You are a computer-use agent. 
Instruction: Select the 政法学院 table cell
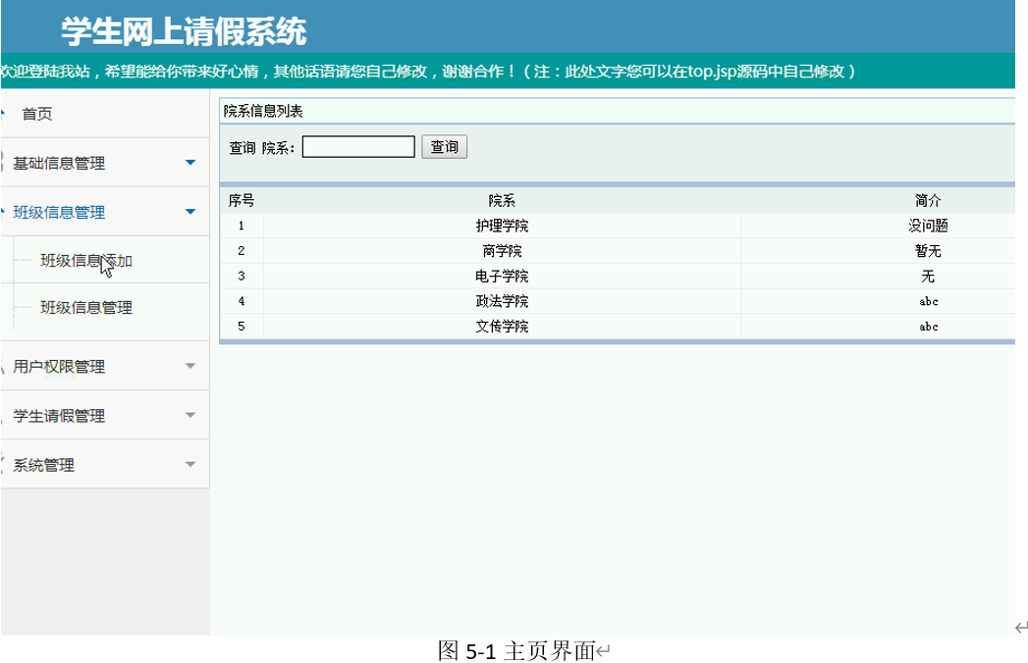coord(502,301)
